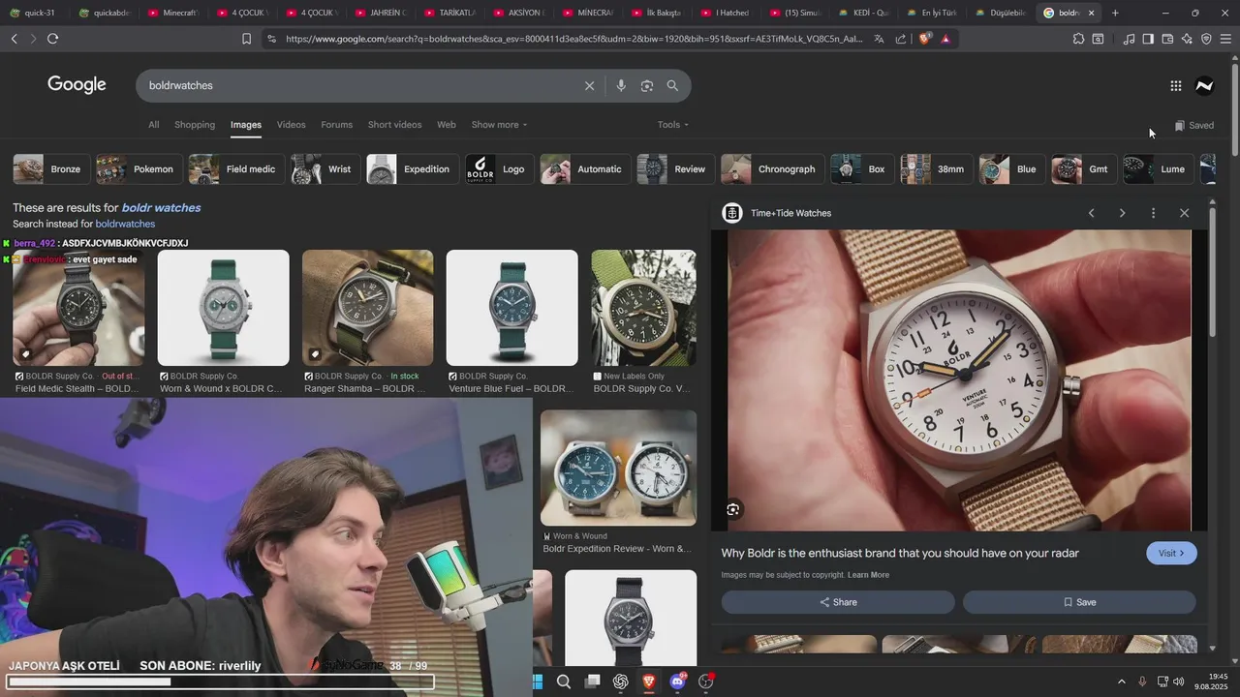Screen dimensions: 1240x697
Task: Clear the search box text with X
Action: (589, 86)
